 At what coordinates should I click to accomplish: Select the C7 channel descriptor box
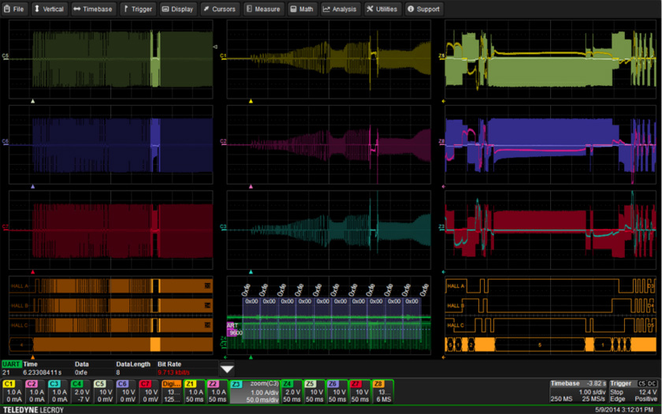149,391
